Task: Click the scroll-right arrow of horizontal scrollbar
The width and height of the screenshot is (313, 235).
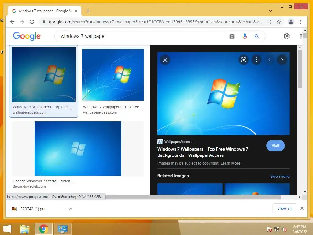Action: coord(300,197)
